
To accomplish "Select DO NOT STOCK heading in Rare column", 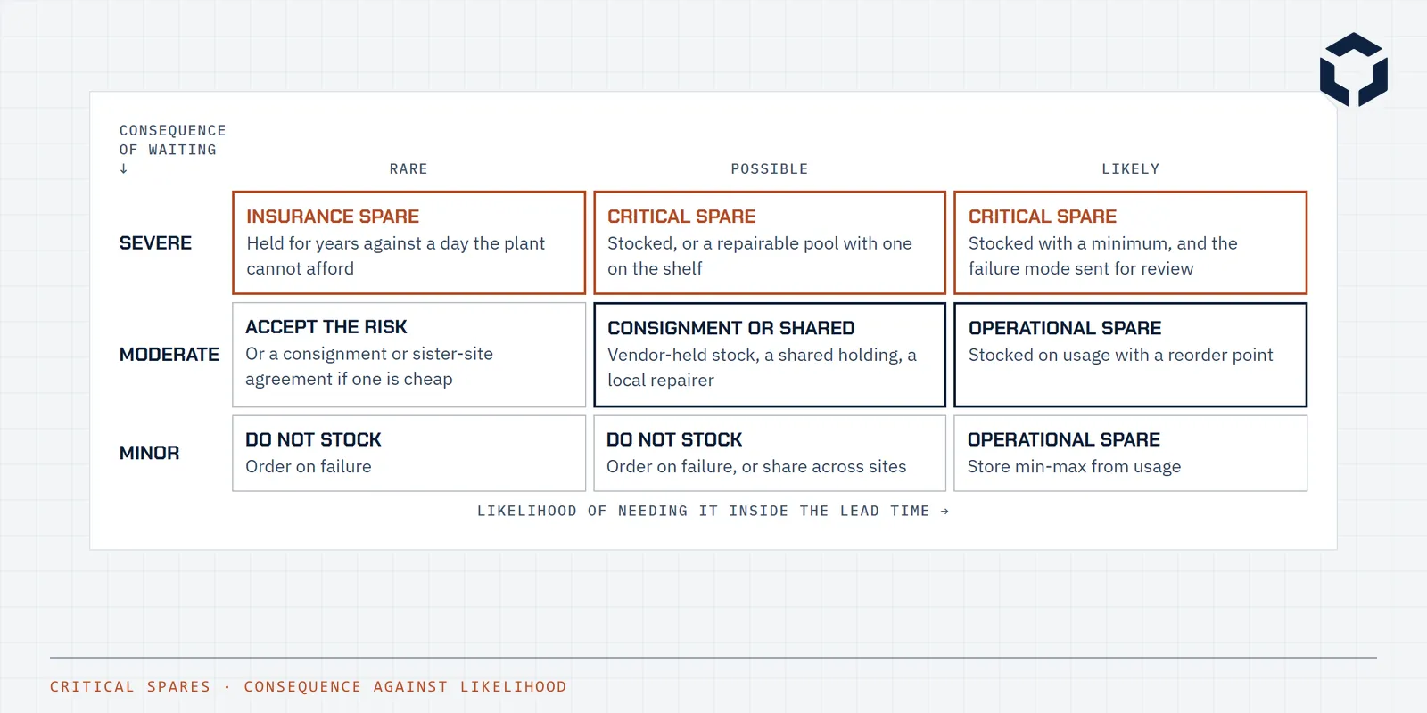I will click(x=313, y=439).
